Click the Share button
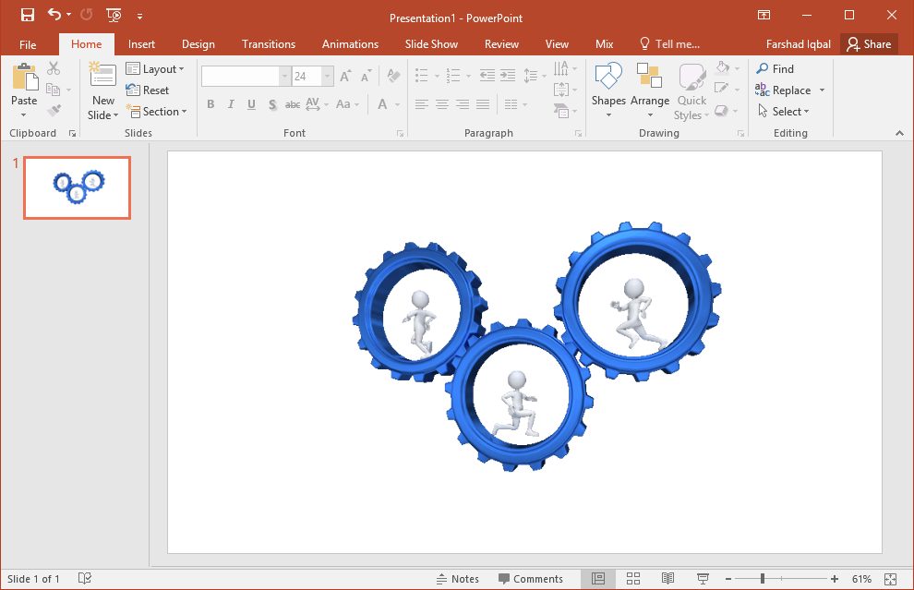Screen dimensions: 914x590 [869, 44]
